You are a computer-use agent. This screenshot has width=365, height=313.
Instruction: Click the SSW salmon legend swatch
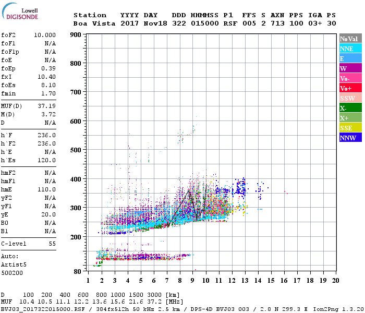click(350, 98)
